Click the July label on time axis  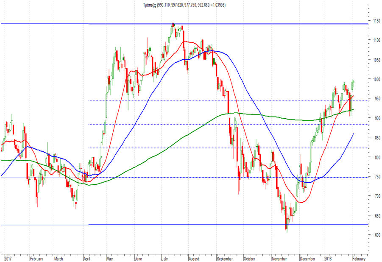click(165, 259)
